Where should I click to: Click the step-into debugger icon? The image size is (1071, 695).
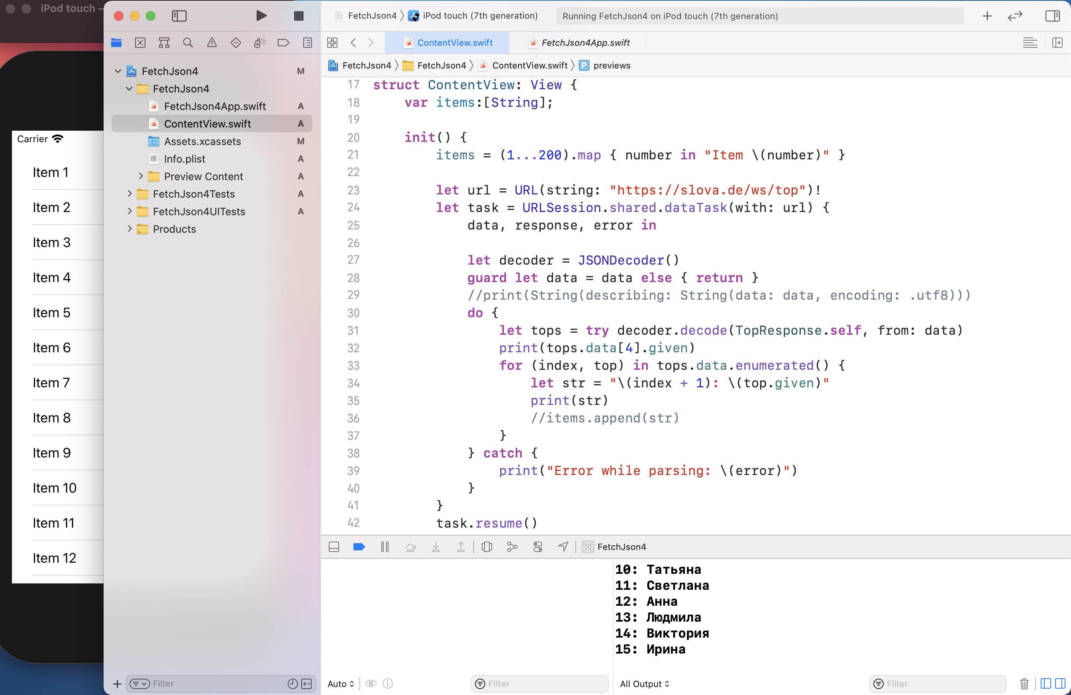point(435,547)
